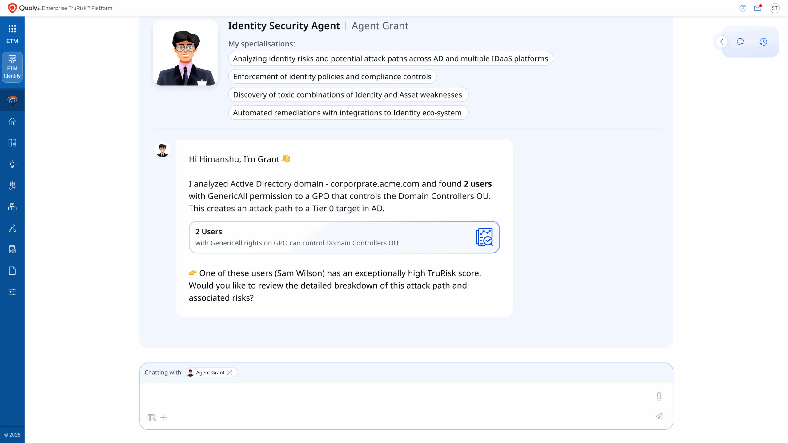Open the attack path graph sidebar icon

point(12,228)
